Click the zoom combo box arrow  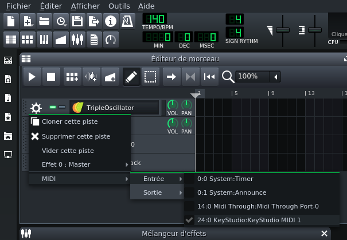click(x=275, y=77)
